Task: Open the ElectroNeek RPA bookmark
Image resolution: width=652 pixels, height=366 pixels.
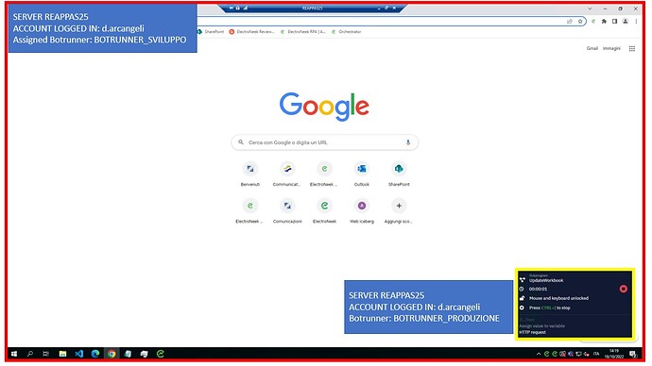Action: 302,31
